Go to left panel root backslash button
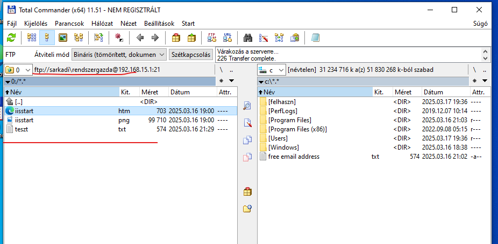The height and width of the screenshot is (244, 498). [x=222, y=70]
